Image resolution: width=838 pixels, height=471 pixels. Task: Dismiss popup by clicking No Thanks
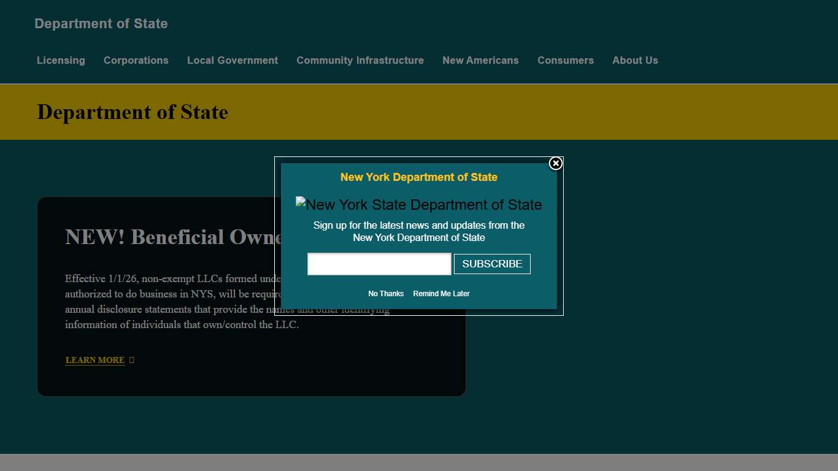(385, 294)
